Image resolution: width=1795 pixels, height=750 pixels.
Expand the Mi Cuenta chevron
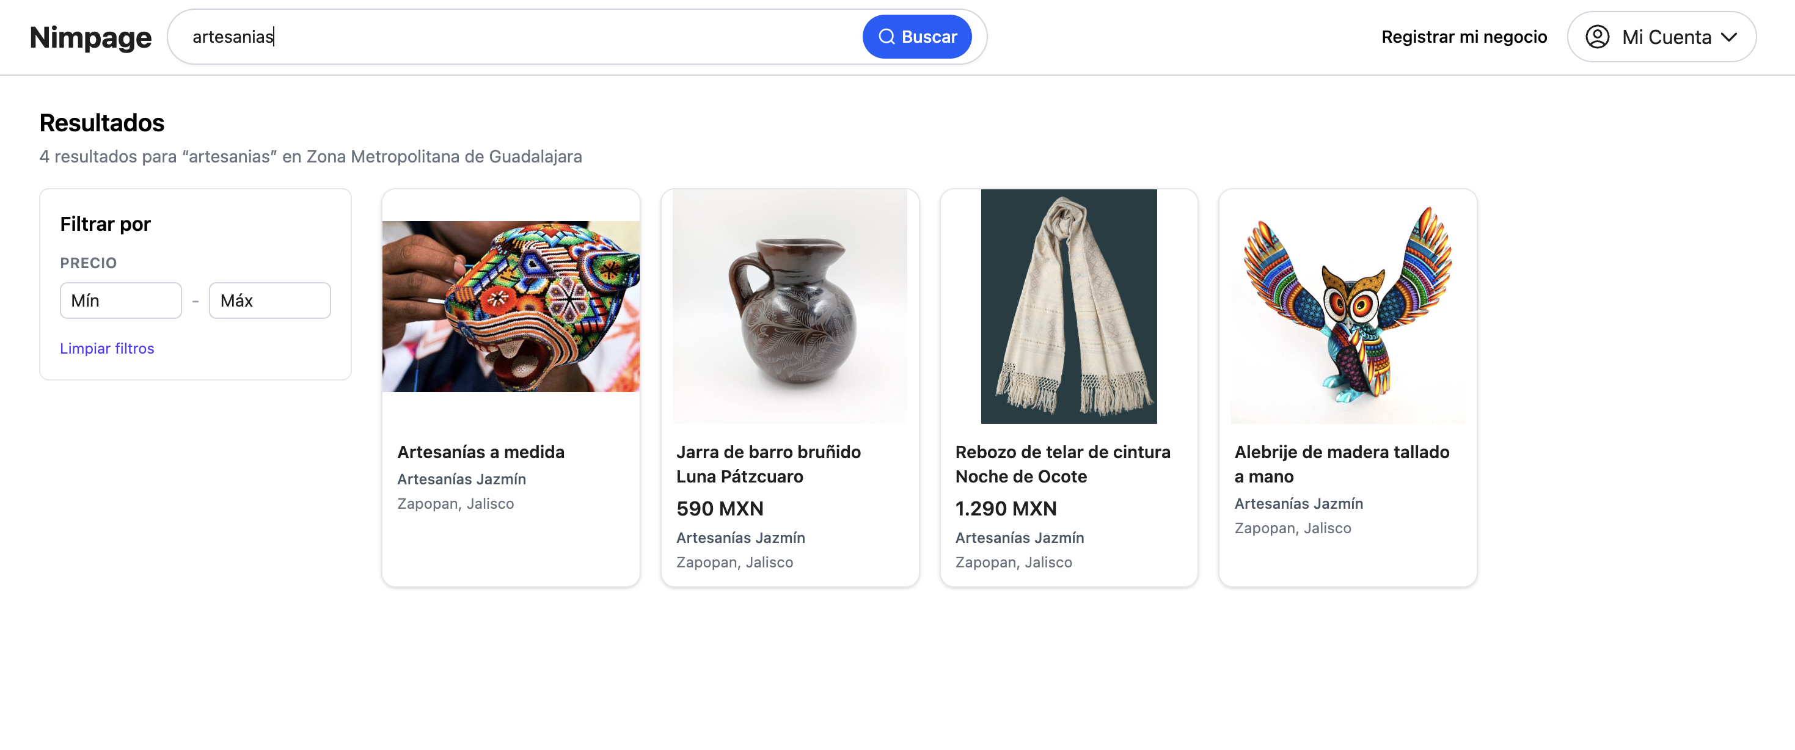tap(1729, 37)
